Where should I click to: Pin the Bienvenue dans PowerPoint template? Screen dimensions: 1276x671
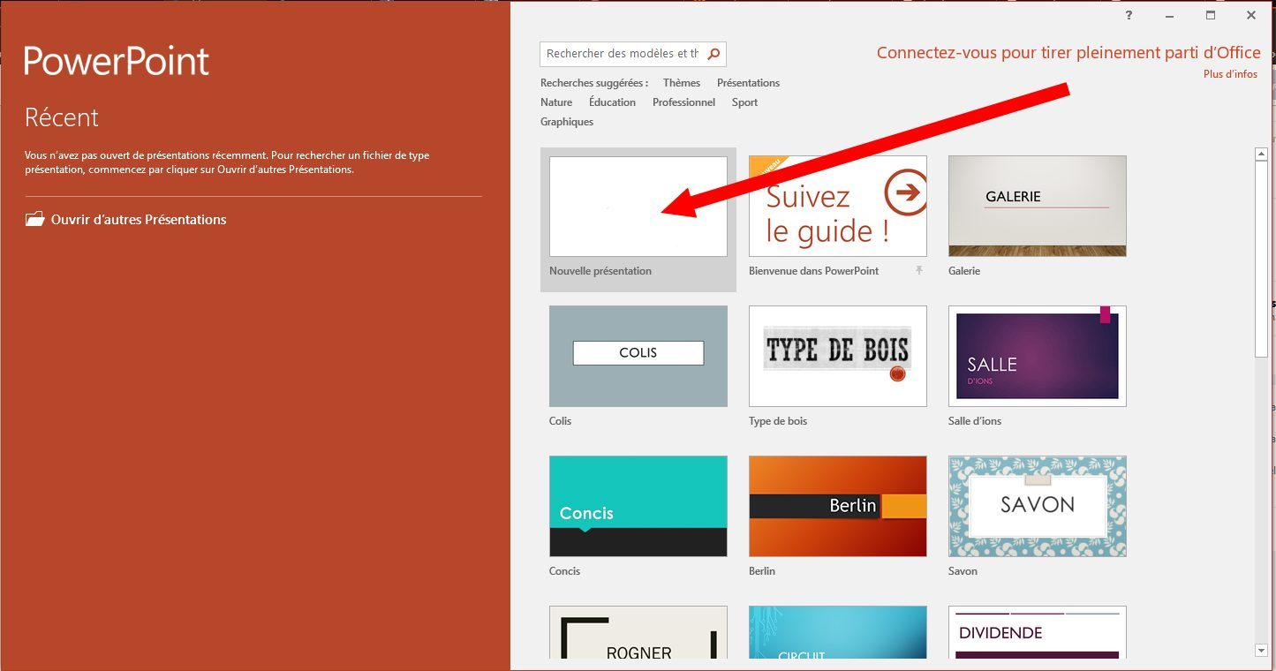(919, 270)
